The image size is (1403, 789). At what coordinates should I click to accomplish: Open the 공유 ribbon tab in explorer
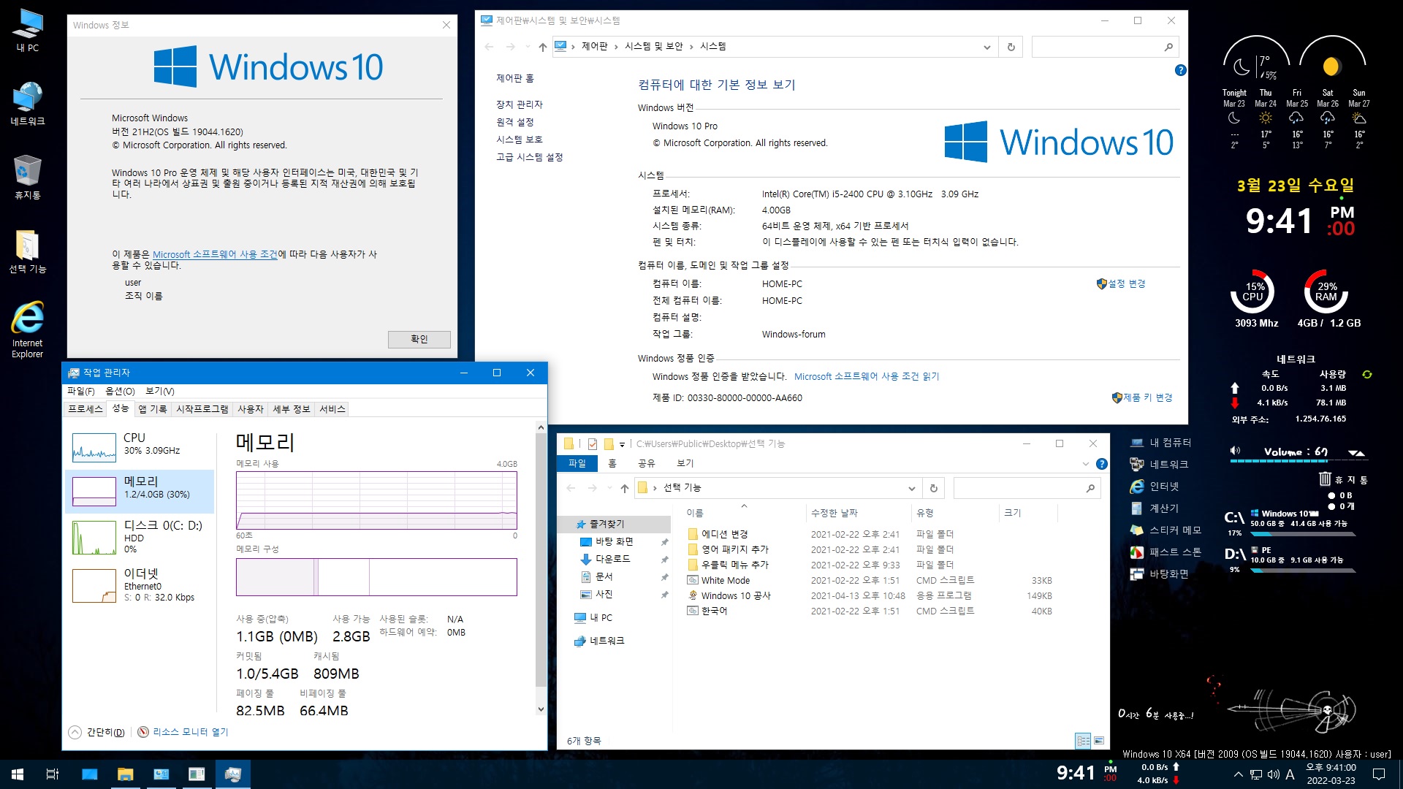[647, 463]
